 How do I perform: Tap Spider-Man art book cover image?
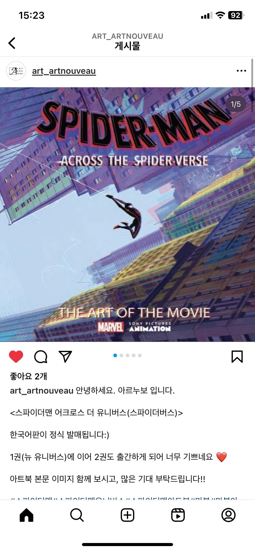(127, 215)
